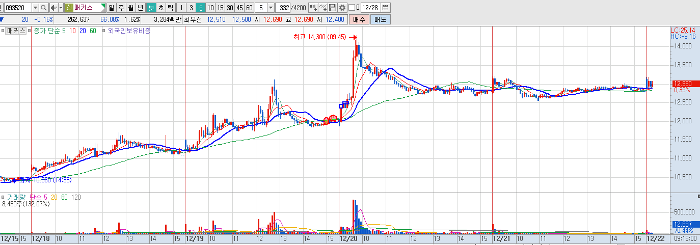This screenshot has width=700, height=245.
Task: Click the 매수 buy button
Action: pyautogui.click(x=359, y=19)
